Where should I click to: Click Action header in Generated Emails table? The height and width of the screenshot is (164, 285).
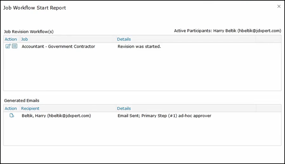click(11, 108)
